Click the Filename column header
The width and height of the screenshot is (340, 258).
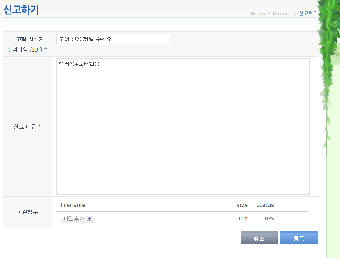(73, 205)
